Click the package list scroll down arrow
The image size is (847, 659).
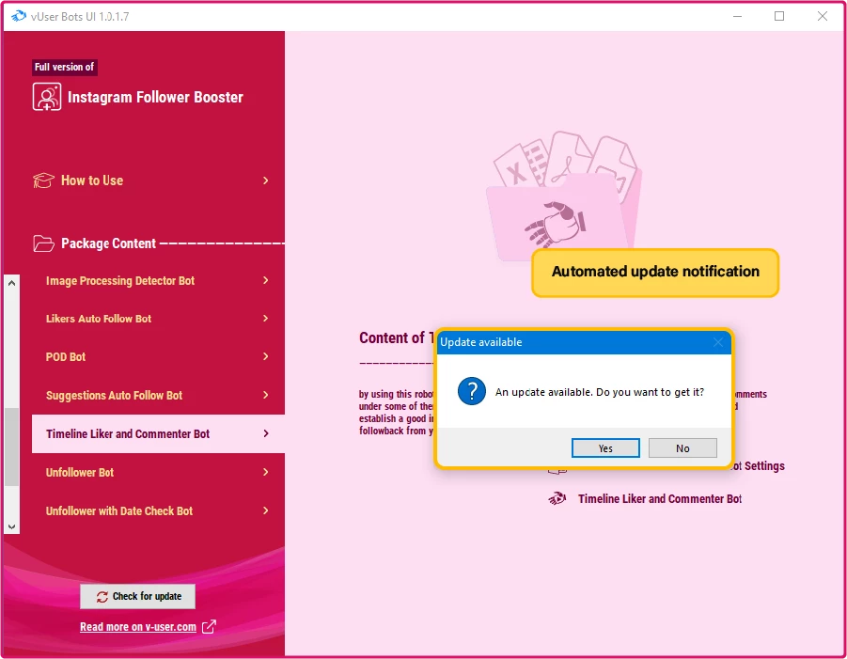[12, 526]
